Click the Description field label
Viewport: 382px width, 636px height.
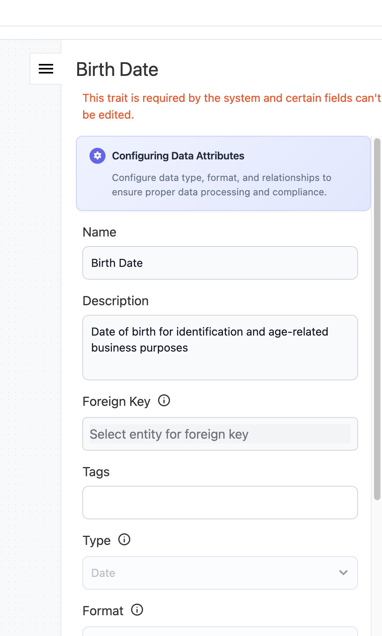pos(115,301)
